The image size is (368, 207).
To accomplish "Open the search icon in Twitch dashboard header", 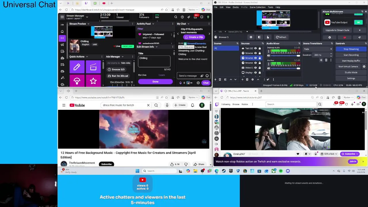I will coord(176,17).
